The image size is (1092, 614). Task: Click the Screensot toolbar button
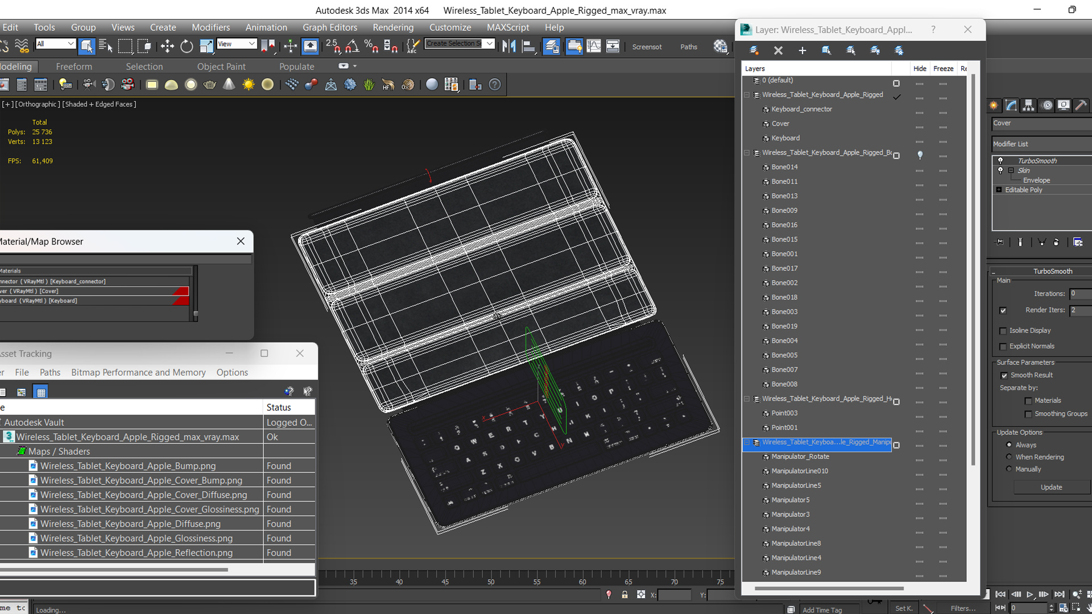coord(647,47)
